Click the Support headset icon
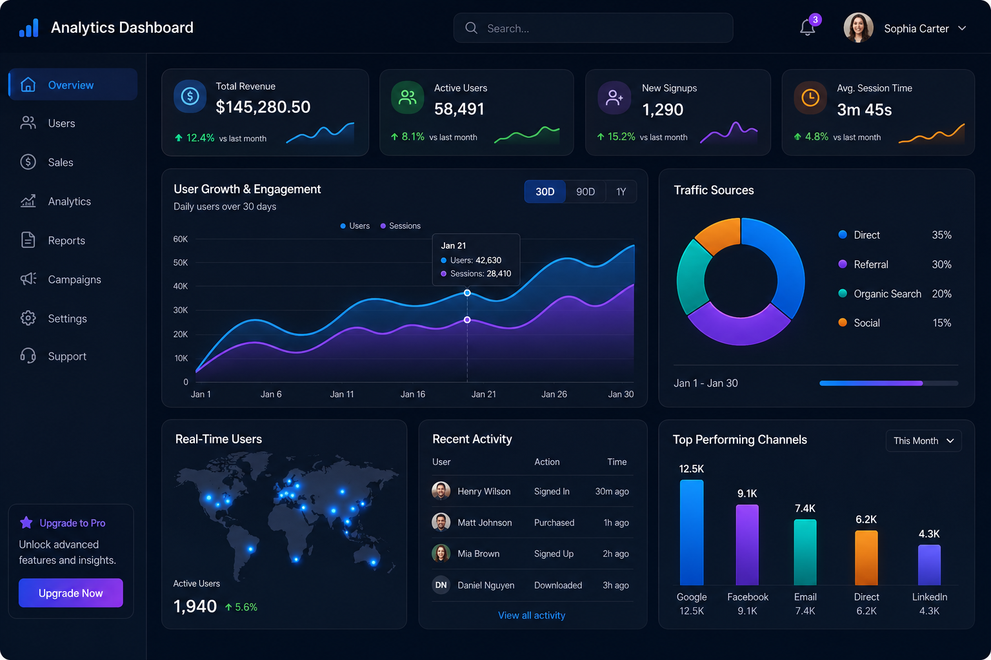Screen dimensions: 991x660 (x=28, y=356)
